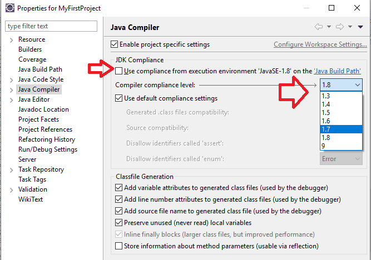Select 1.7 in compliance list
The height and width of the screenshot is (260, 371).
pyautogui.click(x=341, y=129)
